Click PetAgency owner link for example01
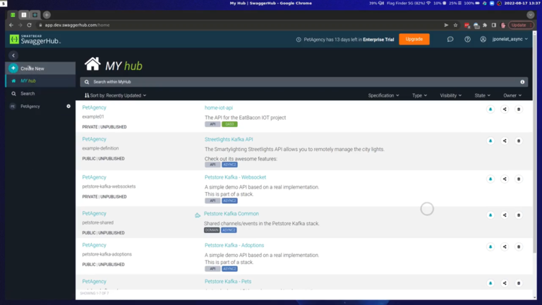The width and height of the screenshot is (542, 305). tap(94, 107)
